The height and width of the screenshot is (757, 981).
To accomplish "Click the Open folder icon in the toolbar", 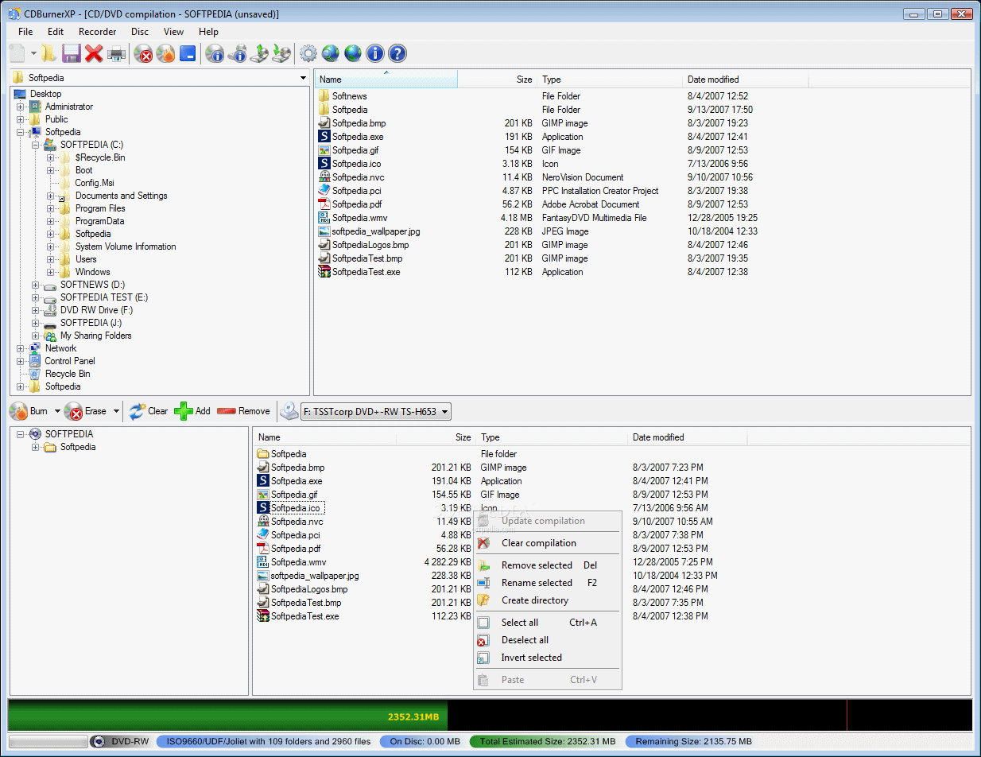I will coord(49,53).
